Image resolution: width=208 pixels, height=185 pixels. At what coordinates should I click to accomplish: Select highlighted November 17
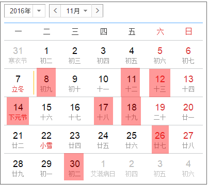pyautogui.click(x=103, y=111)
